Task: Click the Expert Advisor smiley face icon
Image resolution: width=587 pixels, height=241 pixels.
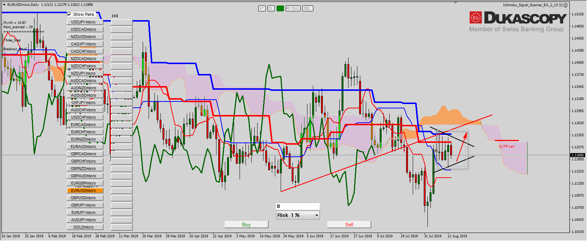Action: (x=565, y=5)
